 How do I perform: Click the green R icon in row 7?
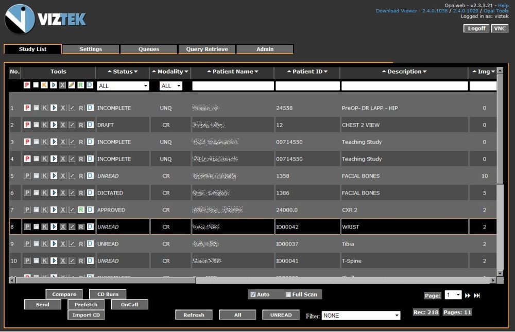point(81,210)
